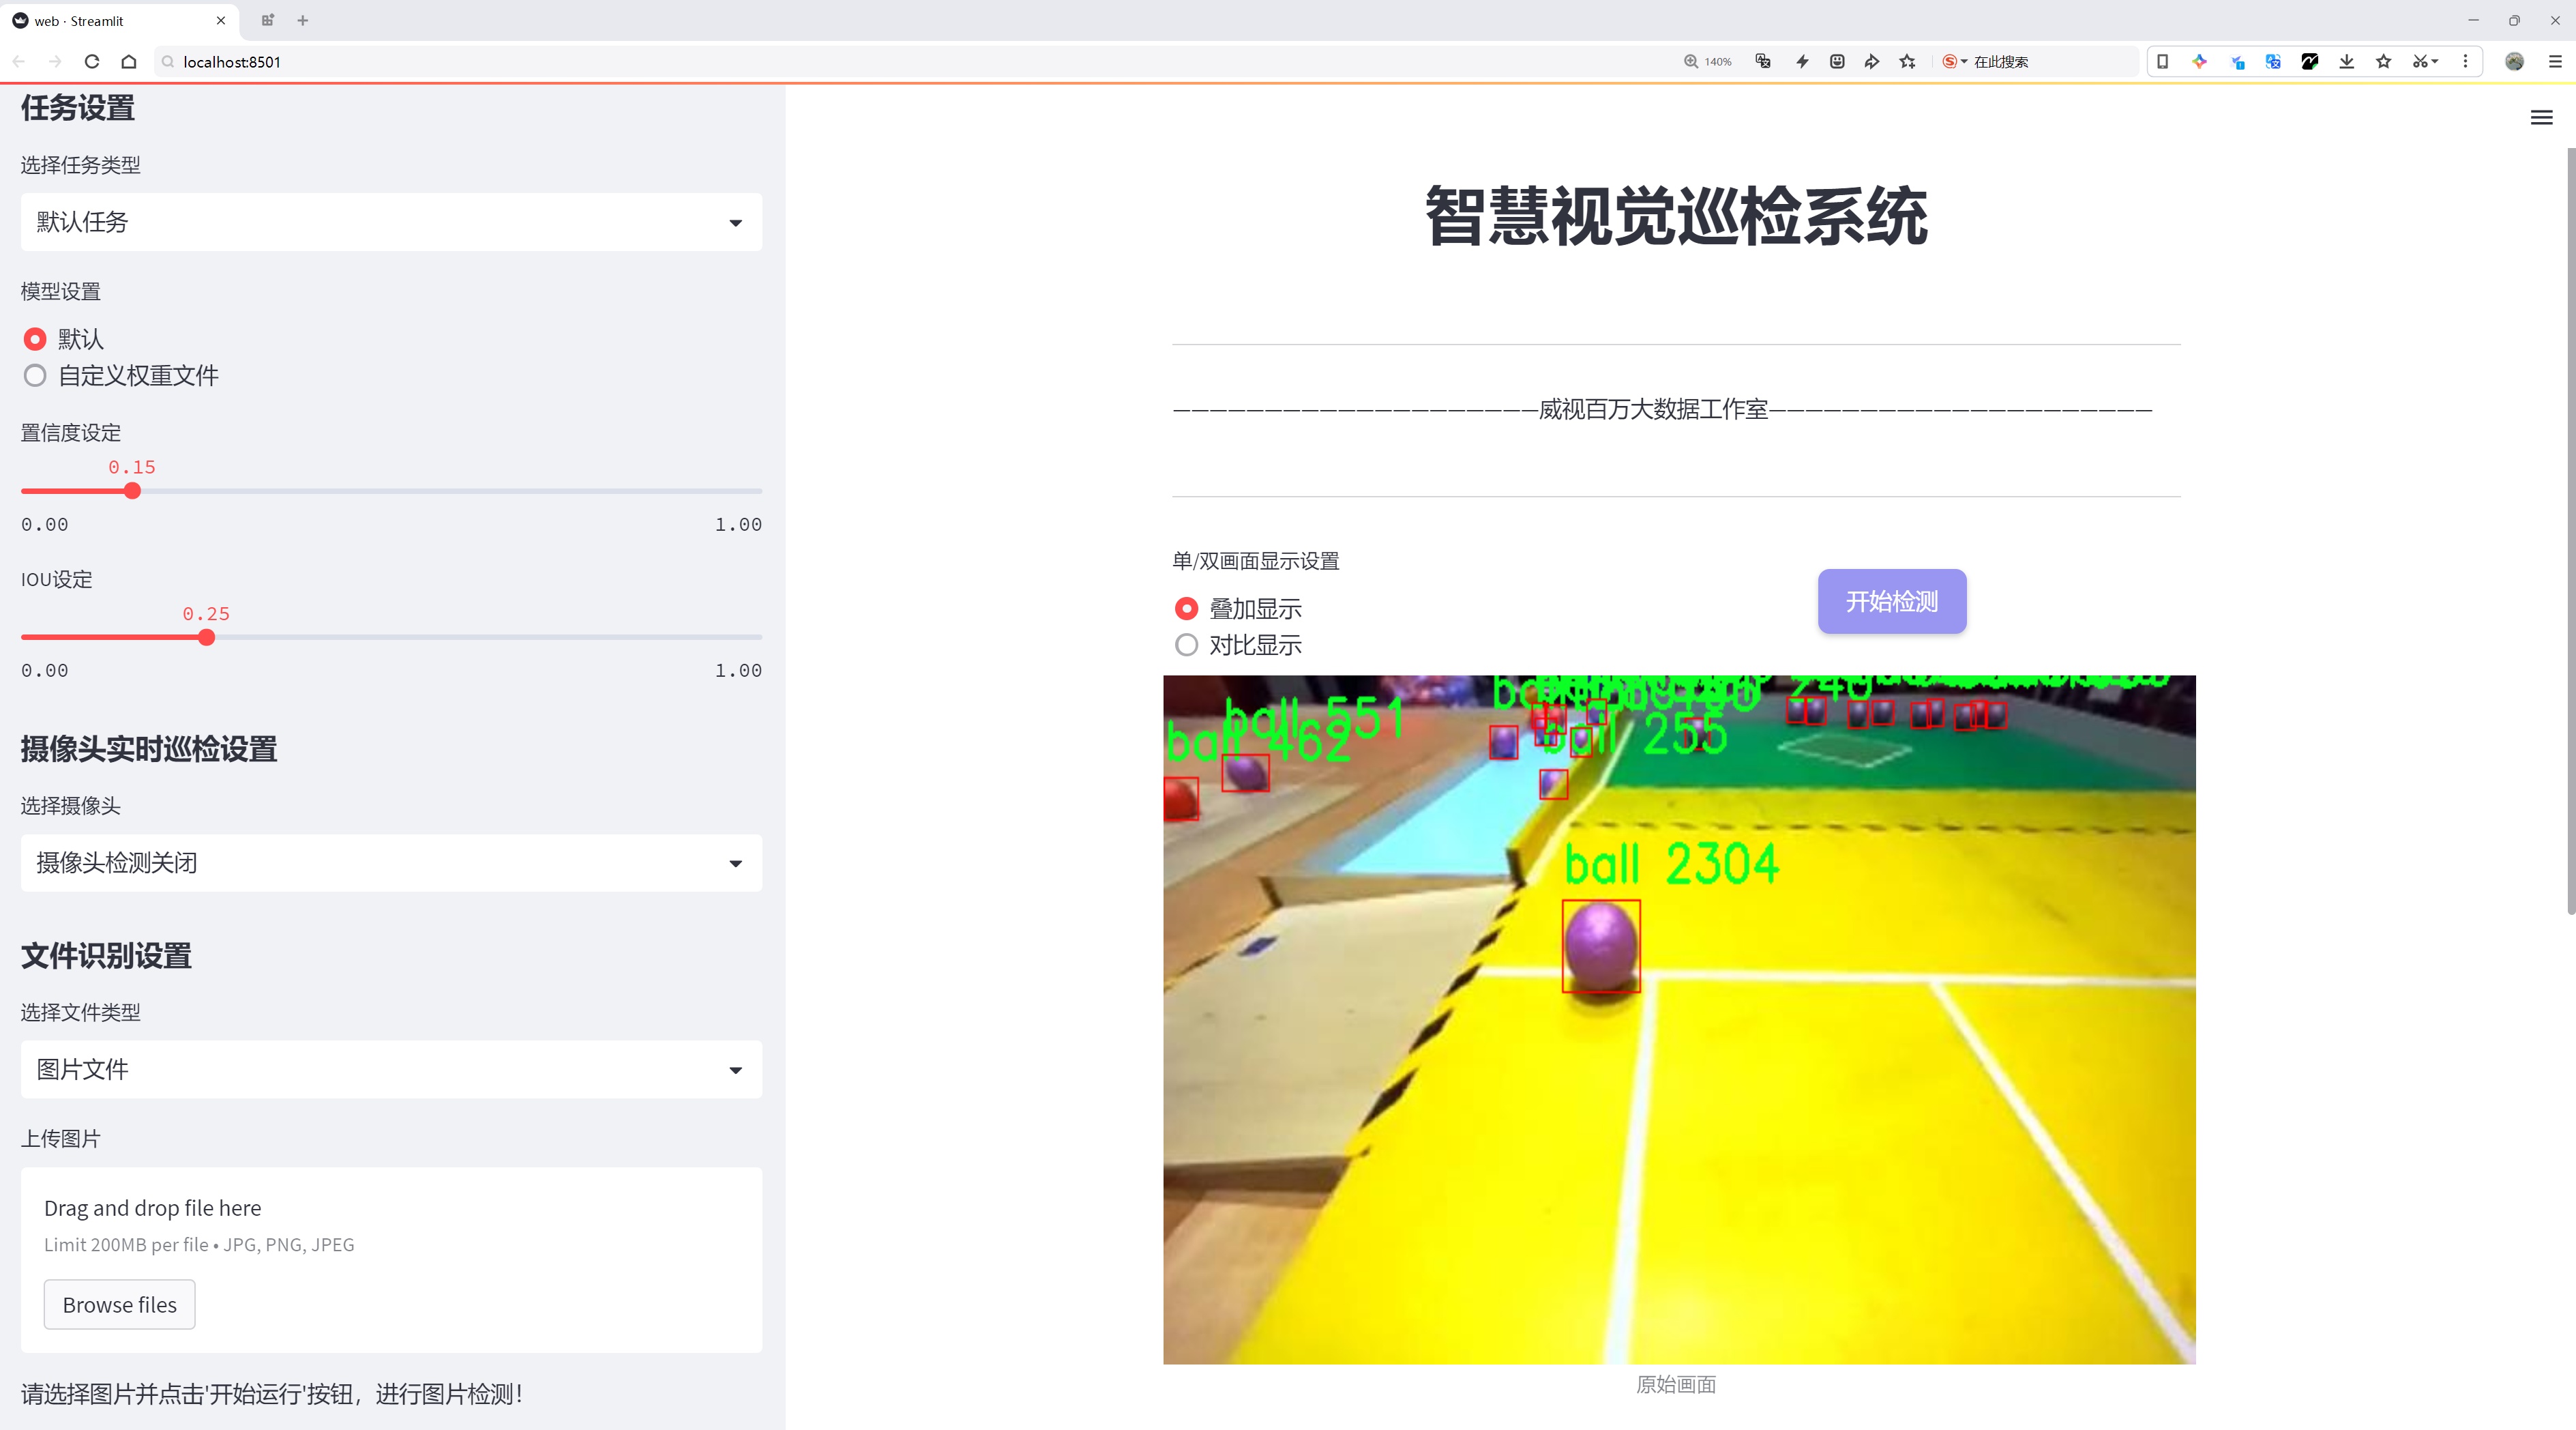This screenshot has width=2576, height=1430.
Task: Expand the 默认任务 task type dropdown
Action: coord(391,222)
